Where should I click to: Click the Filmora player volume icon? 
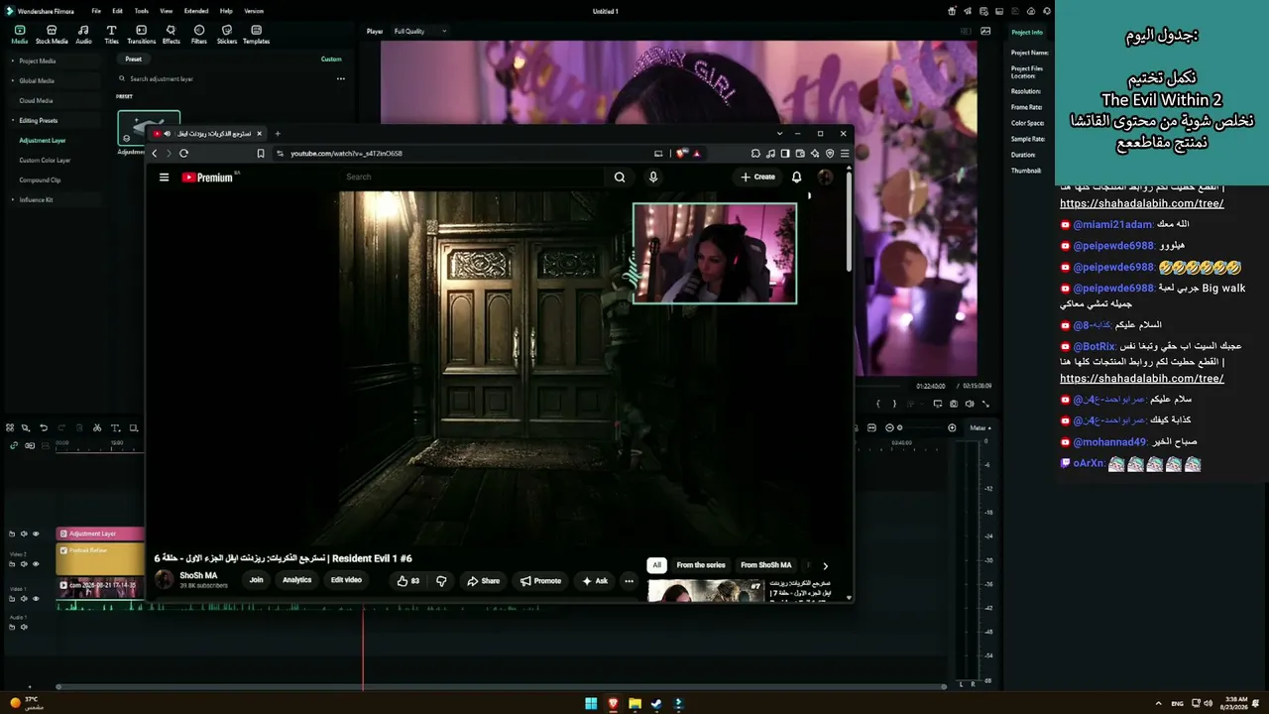970,404
